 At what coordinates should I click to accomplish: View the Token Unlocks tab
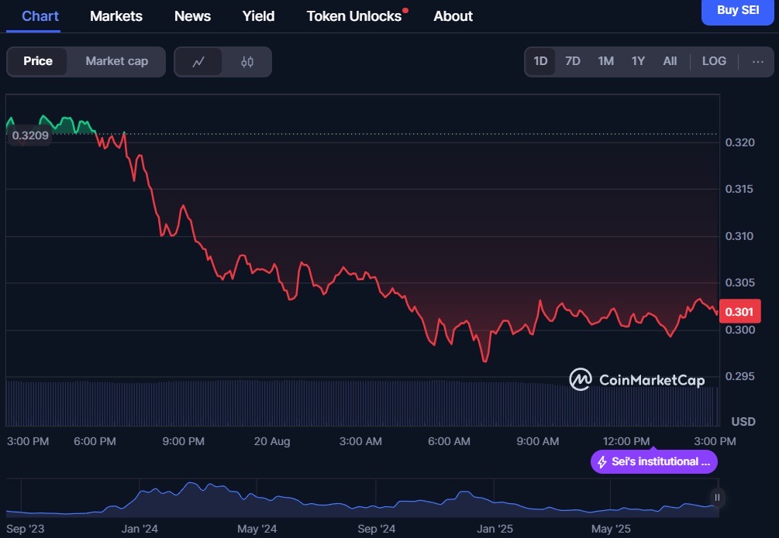point(354,16)
